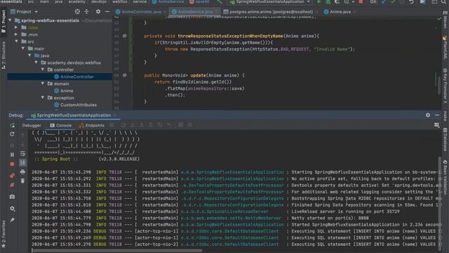Switch to AnimeService.java editor tab
This screenshot has width=449, height=253.
(x=192, y=12)
